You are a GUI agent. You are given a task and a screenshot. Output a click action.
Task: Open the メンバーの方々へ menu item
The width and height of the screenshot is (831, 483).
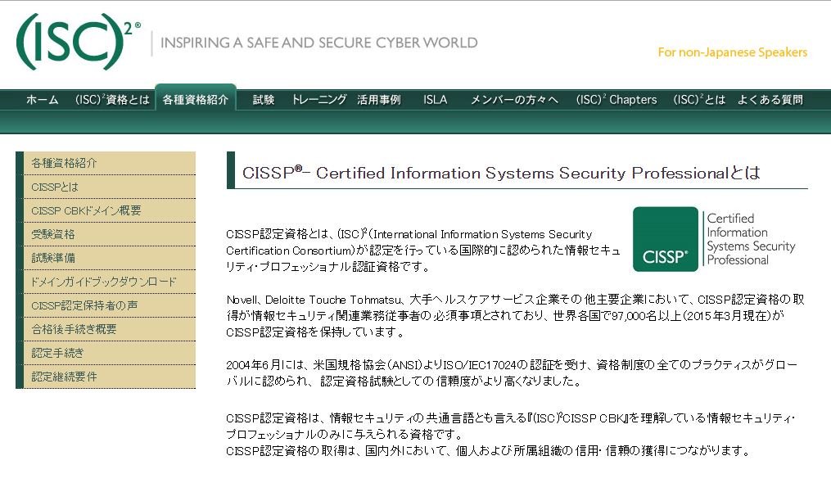coord(514,100)
